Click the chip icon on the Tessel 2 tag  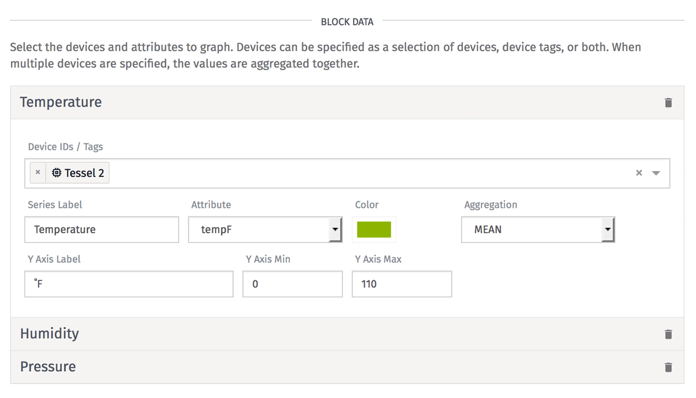[x=56, y=173]
